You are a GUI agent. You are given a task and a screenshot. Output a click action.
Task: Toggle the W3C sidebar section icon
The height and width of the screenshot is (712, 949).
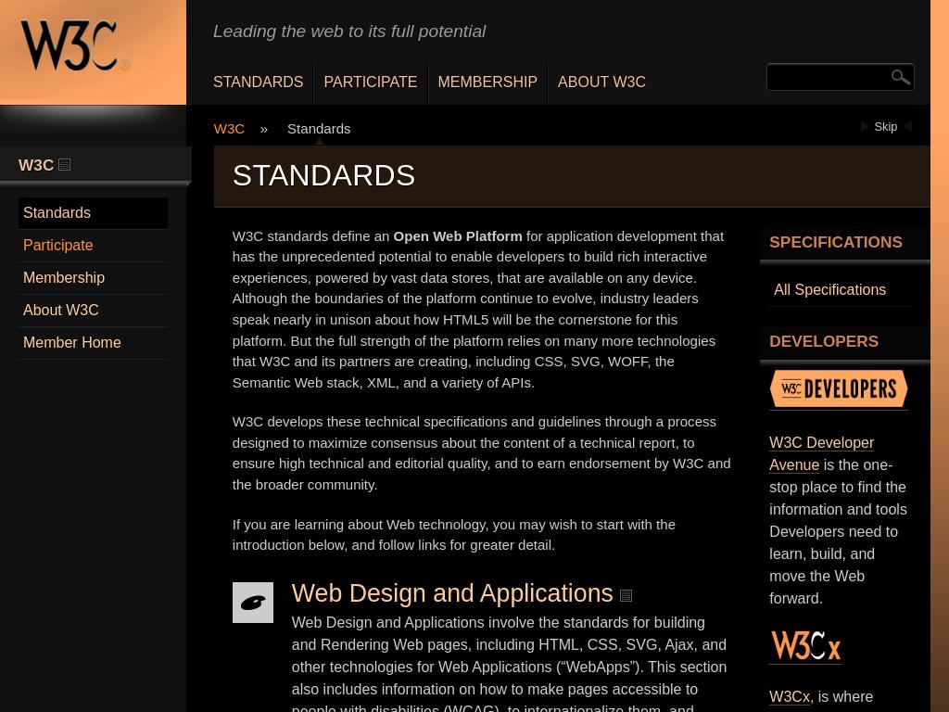click(x=65, y=165)
